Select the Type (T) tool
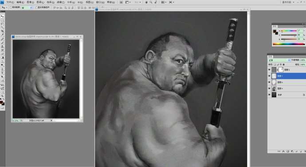The width and height of the screenshot is (306, 167). click(2, 73)
